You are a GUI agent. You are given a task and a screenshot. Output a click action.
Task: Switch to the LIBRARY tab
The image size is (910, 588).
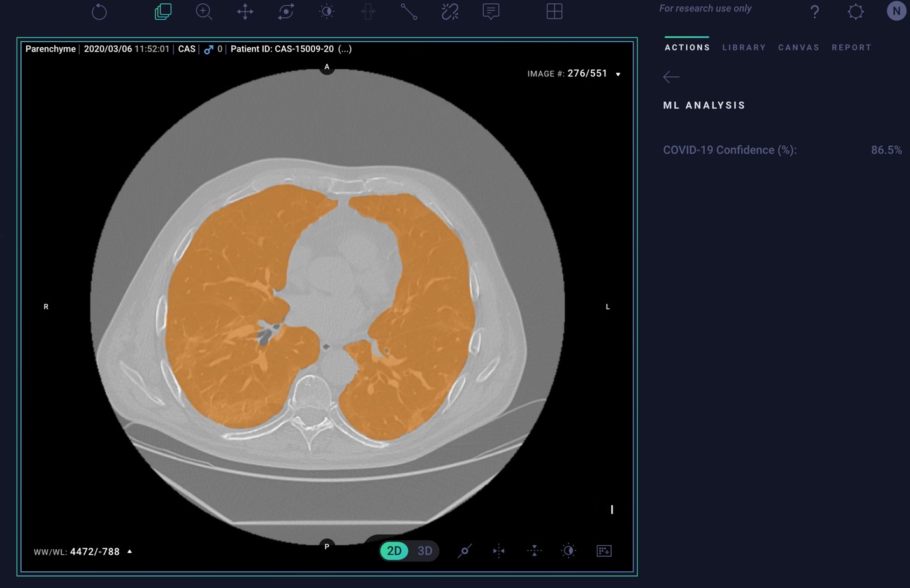(743, 47)
